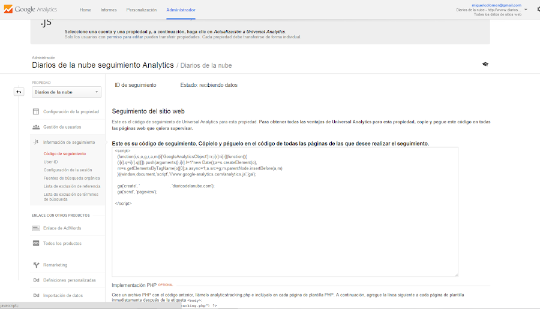Open Enlace de AdWords
The width and height of the screenshot is (540, 309).
point(62,228)
